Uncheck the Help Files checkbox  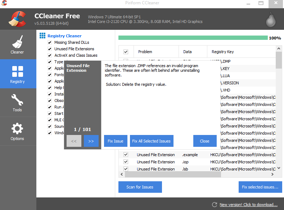[50, 88]
